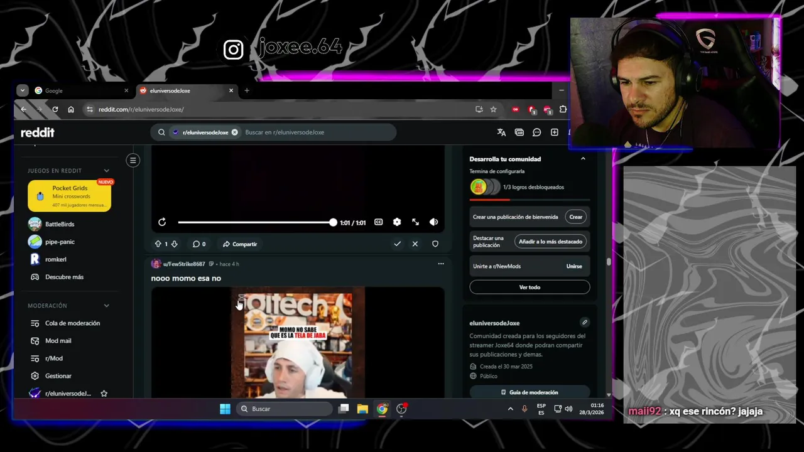Screen dimensions: 804x452
Task: Open Chrome tab search dropdown
Action: pos(23,90)
